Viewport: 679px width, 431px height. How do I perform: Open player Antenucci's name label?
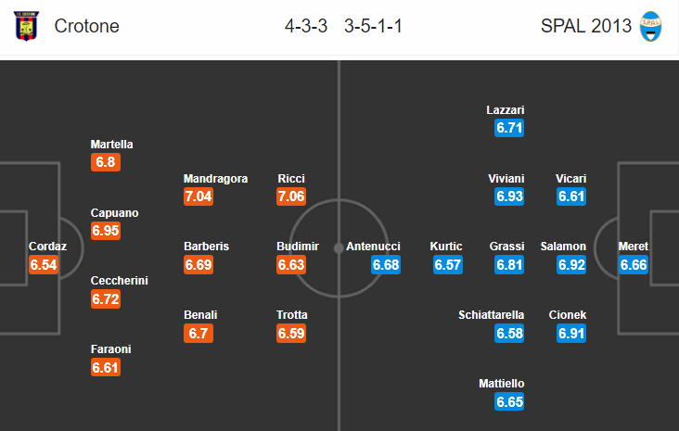[x=373, y=247]
